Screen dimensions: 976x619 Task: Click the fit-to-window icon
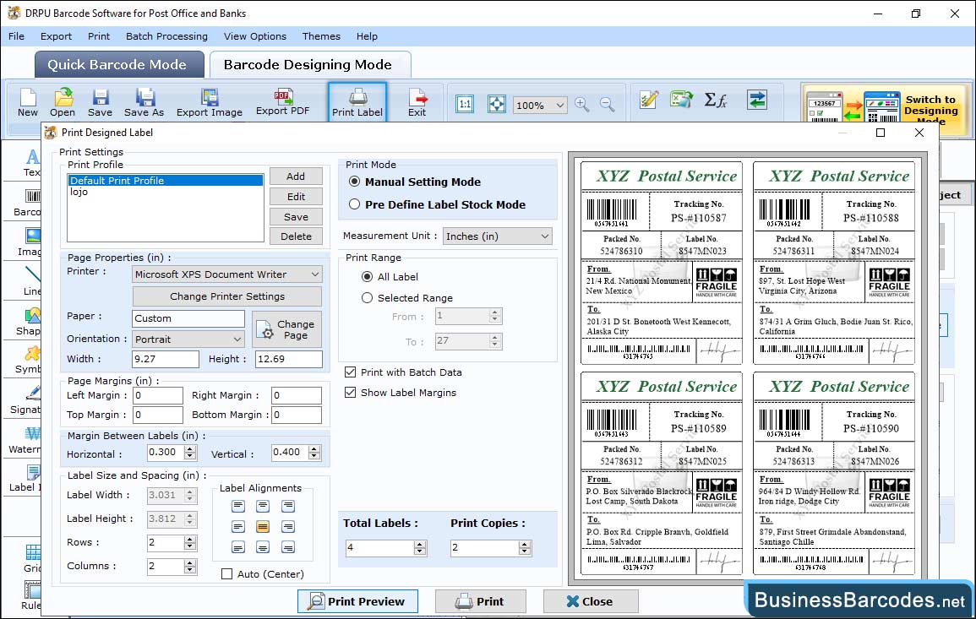496,104
